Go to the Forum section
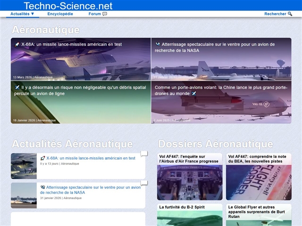The image size is (302, 226). (98, 14)
